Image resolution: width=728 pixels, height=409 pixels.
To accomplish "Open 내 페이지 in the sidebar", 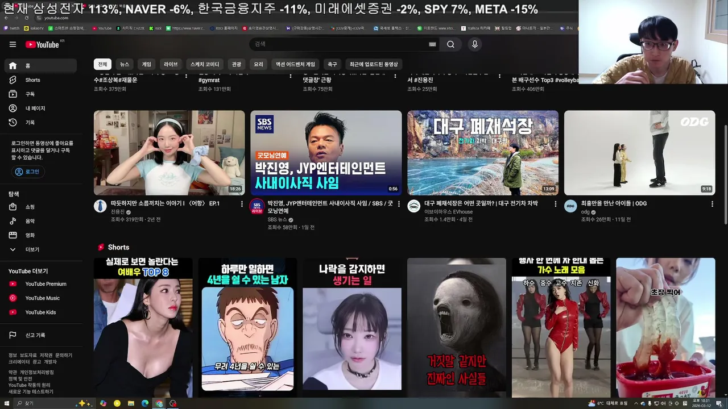I will point(40,108).
